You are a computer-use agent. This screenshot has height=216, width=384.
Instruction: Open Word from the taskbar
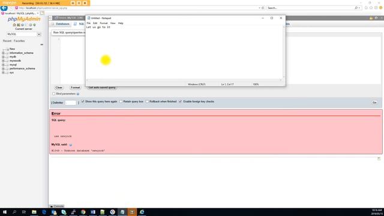[x=93, y=212]
